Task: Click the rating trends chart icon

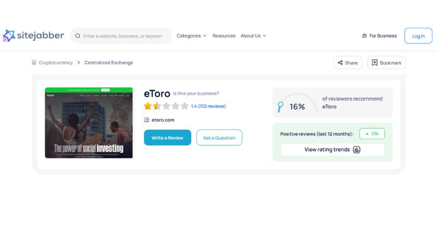Action: click(356, 150)
